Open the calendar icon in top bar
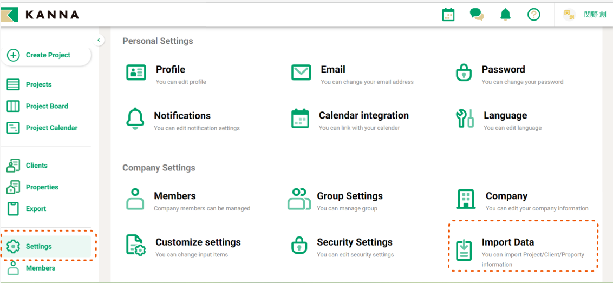This screenshot has width=613, height=283. click(448, 15)
